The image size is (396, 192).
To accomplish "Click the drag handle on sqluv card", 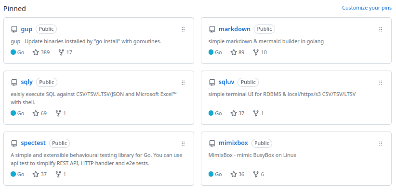I will pyautogui.click(x=381, y=83).
